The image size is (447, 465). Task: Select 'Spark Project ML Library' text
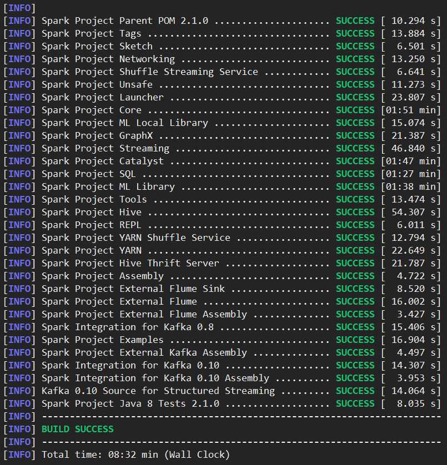pos(108,187)
